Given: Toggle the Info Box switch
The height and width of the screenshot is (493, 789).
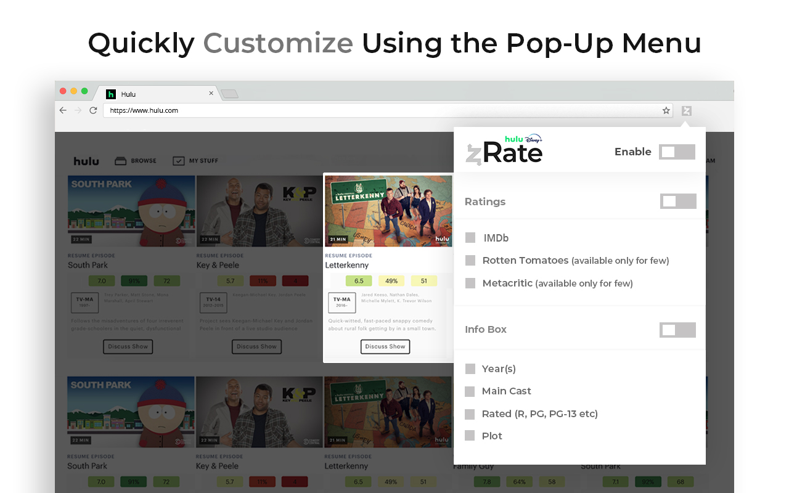Looking at the screenshot, I should [677, 330].
